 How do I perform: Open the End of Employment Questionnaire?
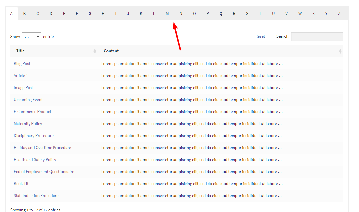[x=44, y=171]
